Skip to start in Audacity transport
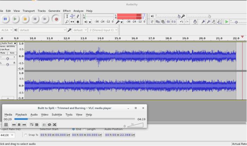 pos(35,19)
